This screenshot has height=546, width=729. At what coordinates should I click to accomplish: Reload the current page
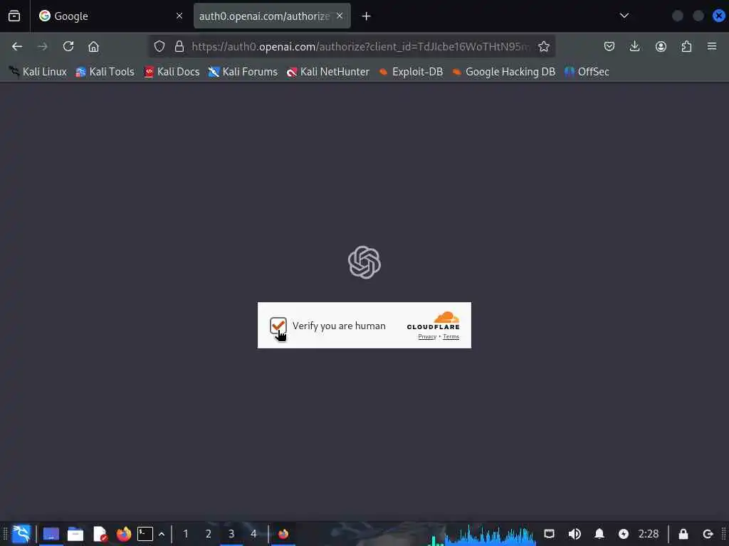68,46
